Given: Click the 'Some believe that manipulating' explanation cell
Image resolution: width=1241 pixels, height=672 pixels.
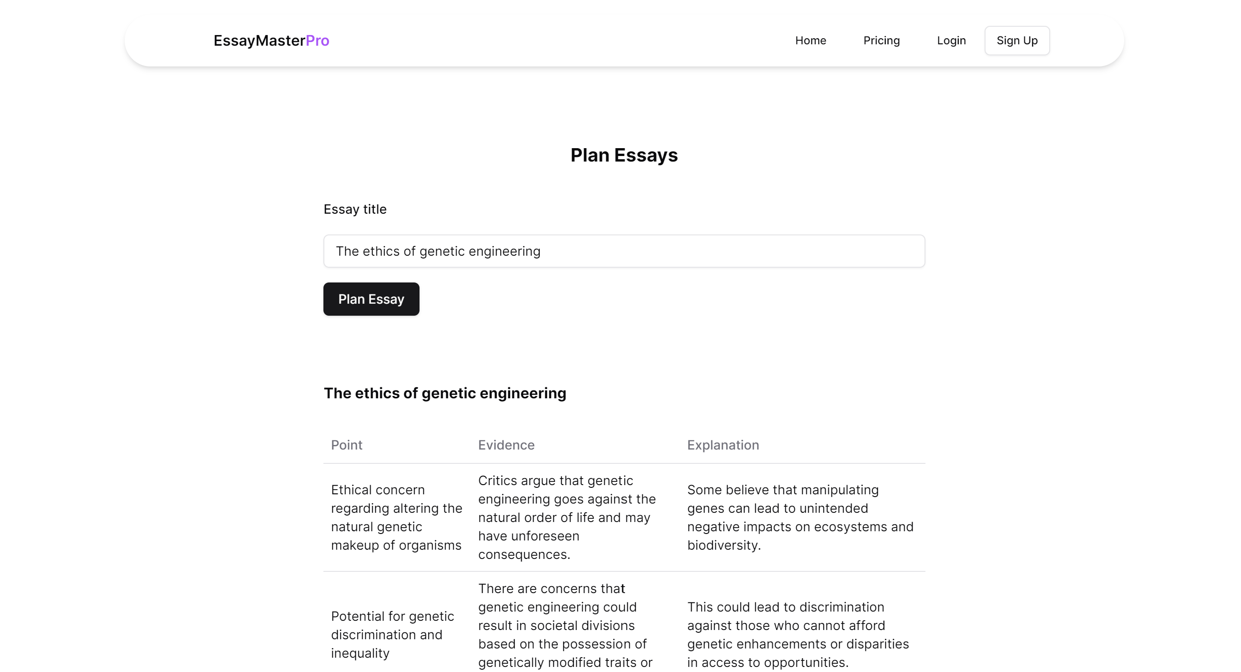Looking at the screenshot, I should tap(800, 517).
